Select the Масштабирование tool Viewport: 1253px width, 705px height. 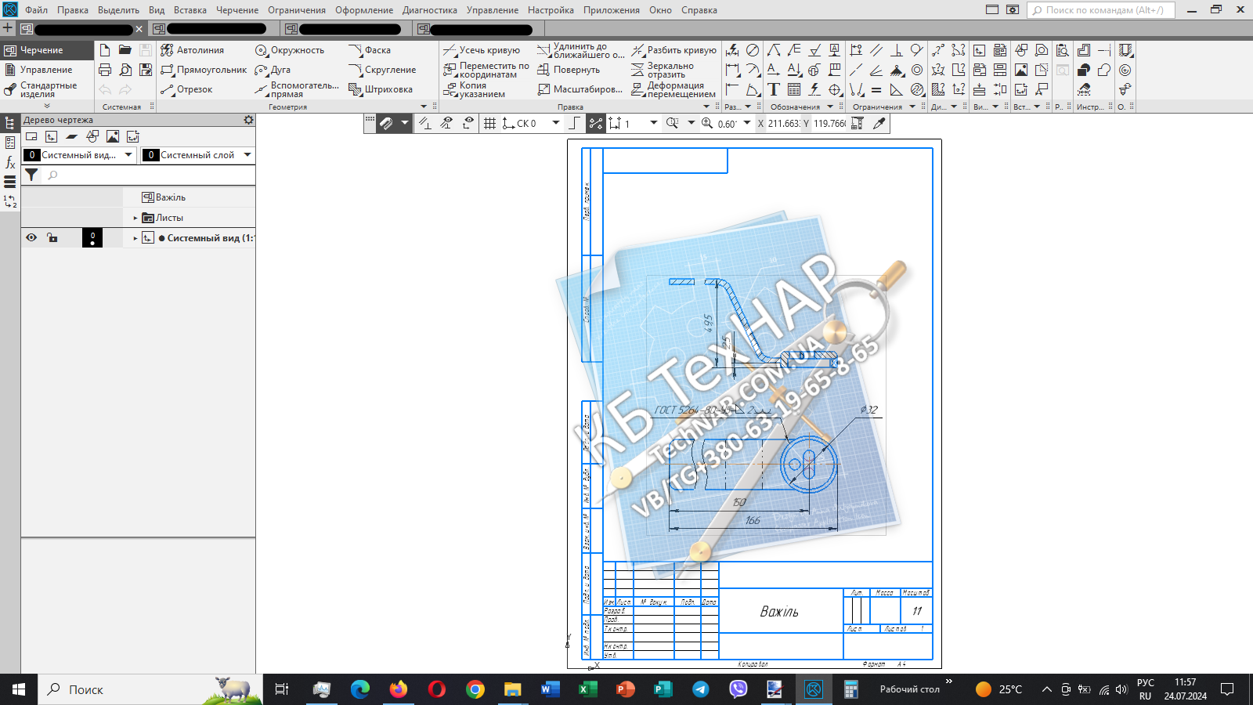click(x=580, y=89)
